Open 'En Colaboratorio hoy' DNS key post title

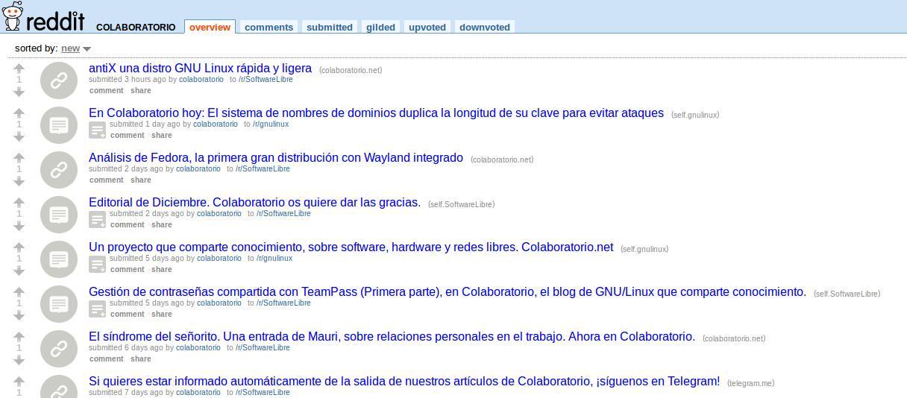tap(376, 113)
